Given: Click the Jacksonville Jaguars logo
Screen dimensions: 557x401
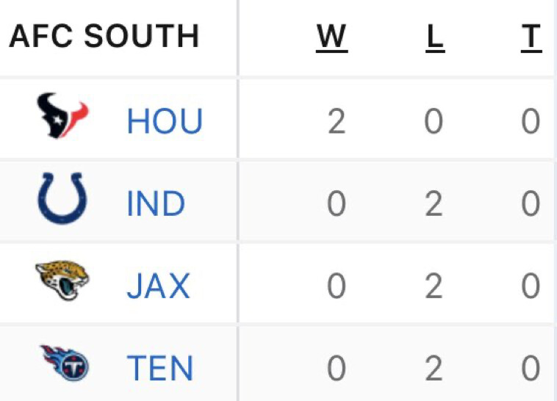Looking at the screenshot, I should point(62,281).
